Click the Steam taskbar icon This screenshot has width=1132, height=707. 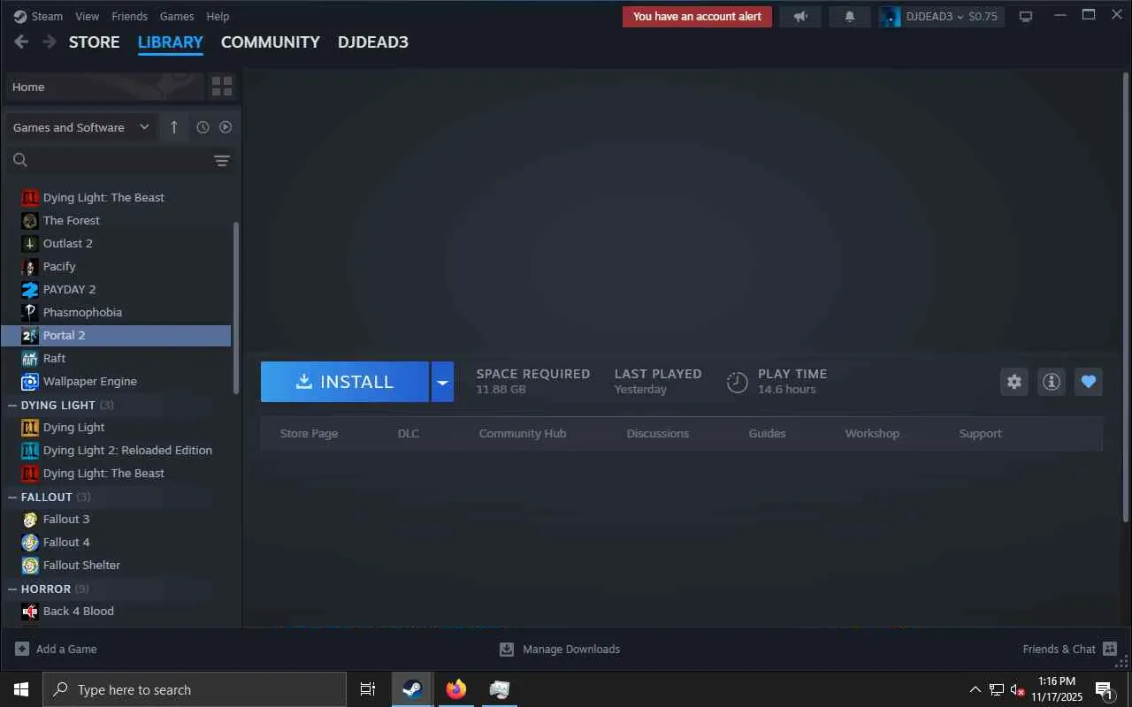coord(412,689)
